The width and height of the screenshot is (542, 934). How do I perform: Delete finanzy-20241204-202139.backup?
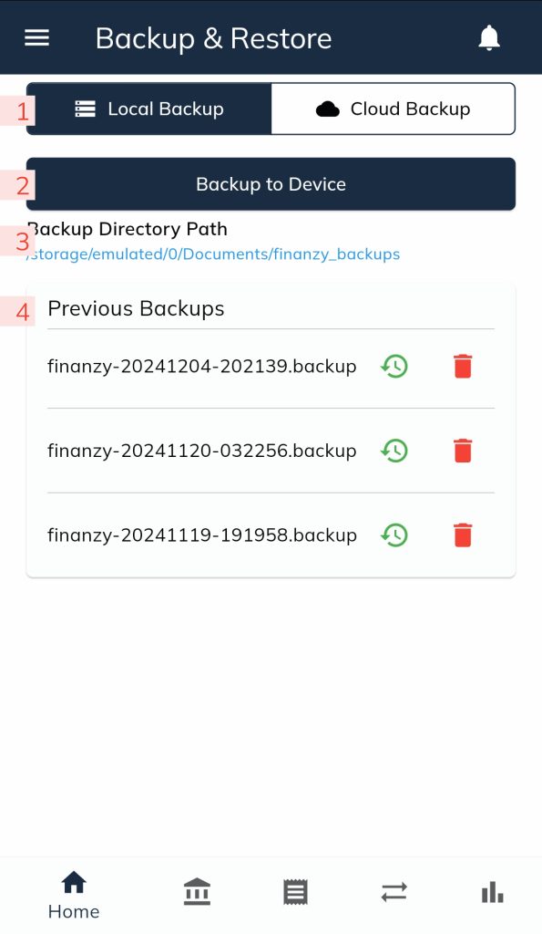(463, 367)
